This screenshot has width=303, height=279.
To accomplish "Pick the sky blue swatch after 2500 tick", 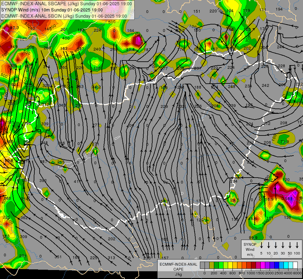I will (281, 265).
